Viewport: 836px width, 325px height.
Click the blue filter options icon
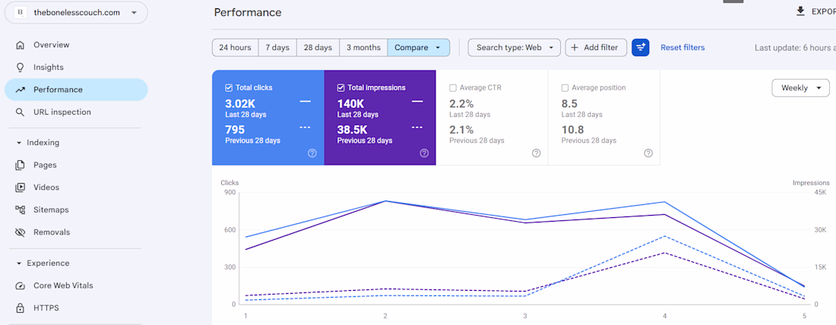(x=641, y=48)
